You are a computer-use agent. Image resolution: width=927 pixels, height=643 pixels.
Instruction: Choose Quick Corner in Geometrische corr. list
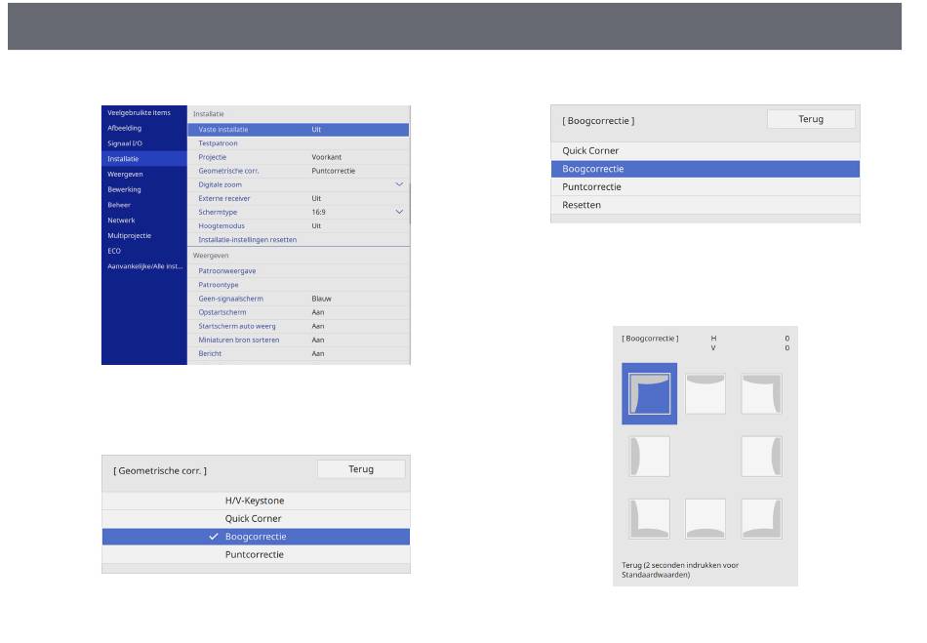coord(256,519)
